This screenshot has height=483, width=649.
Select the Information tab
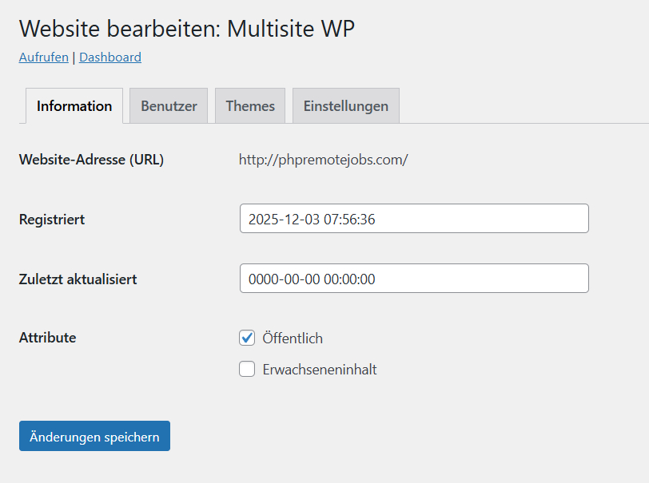[74, 106]
